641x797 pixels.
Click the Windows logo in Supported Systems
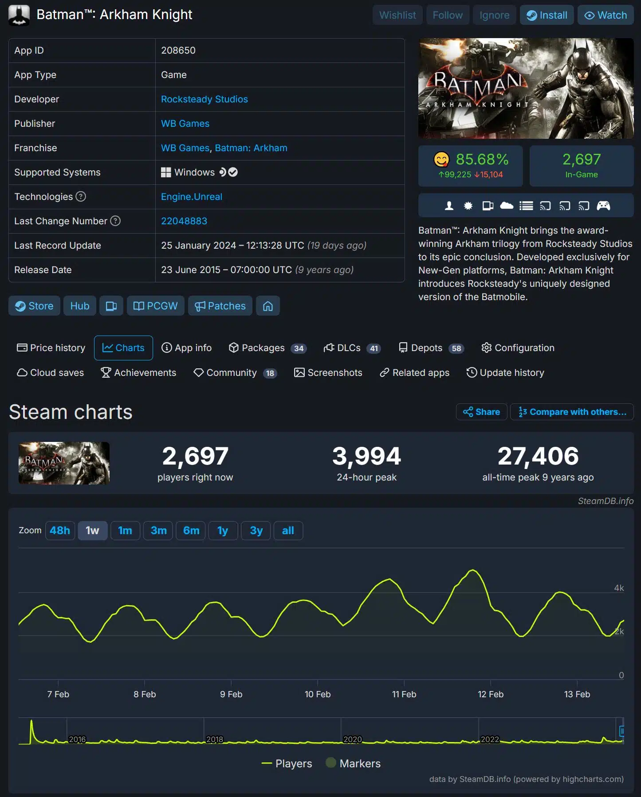click(x=166, y=172)
